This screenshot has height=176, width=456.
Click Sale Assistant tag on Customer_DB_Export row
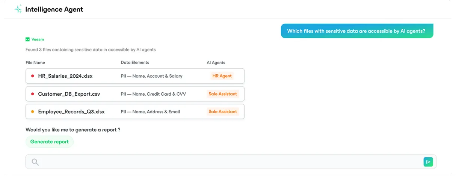[x=223, y=94]
